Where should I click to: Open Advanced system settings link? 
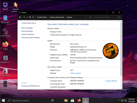(x=30, y=38)
